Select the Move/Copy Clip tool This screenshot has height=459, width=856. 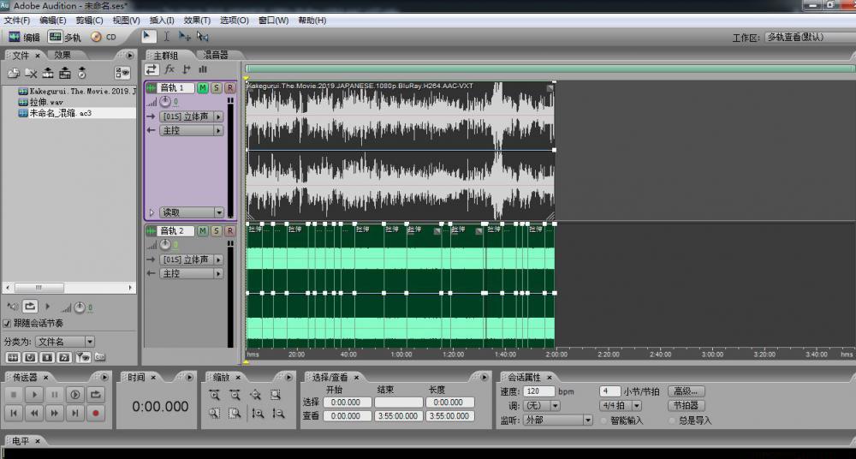point(185,37)
